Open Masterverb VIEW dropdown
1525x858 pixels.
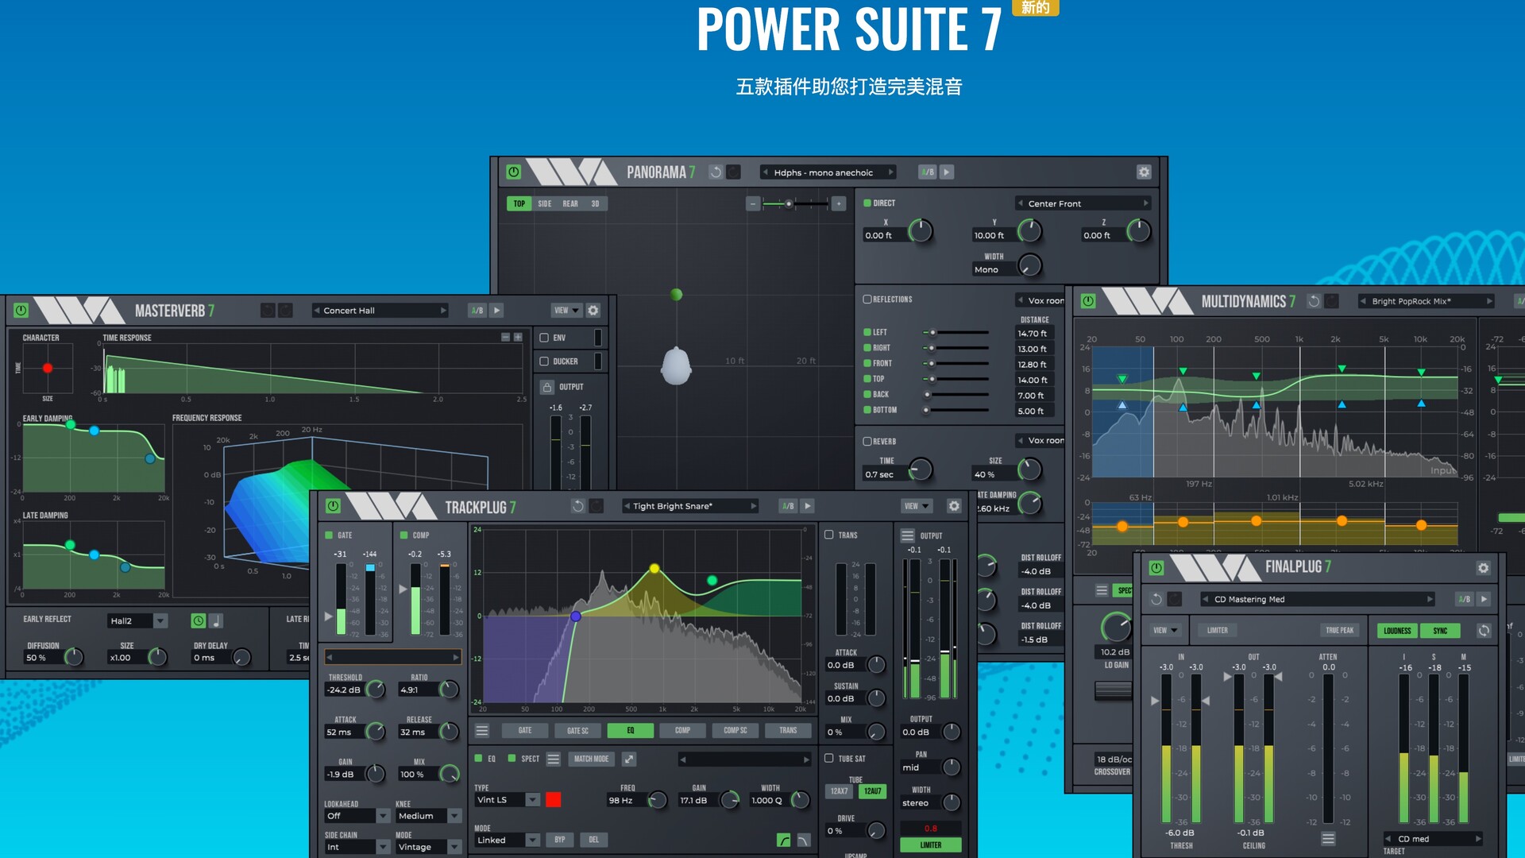click(566, 311)
